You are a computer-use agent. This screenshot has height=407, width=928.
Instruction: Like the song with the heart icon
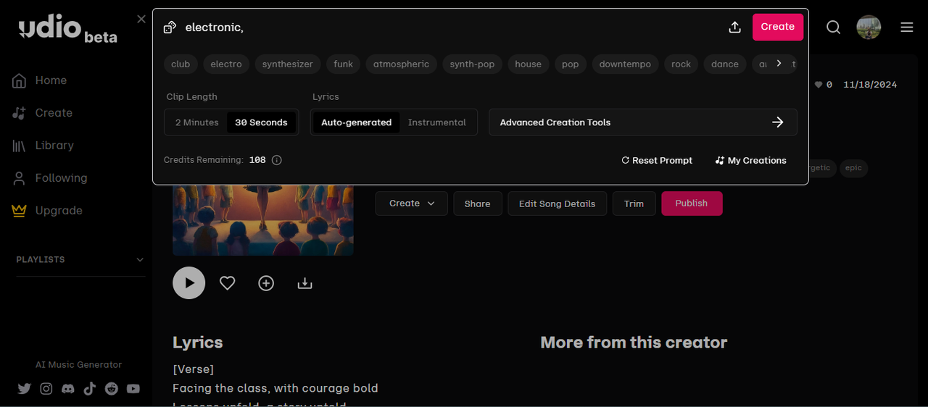pos(228,283)
